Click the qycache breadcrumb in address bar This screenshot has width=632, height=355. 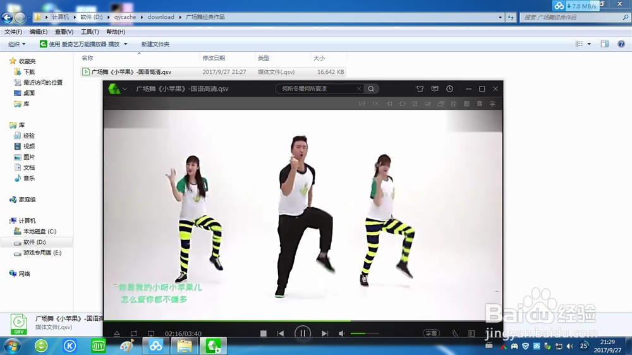tap(125, 17)
